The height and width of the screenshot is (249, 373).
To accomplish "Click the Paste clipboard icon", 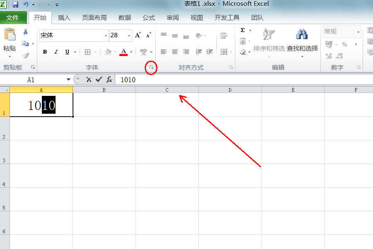I will coord(10,34).
